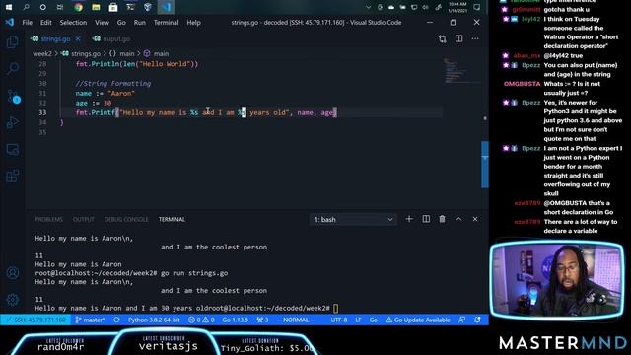
Task: Maximize the terminal panel with the up chevron
Action: (x=458, y=219)
